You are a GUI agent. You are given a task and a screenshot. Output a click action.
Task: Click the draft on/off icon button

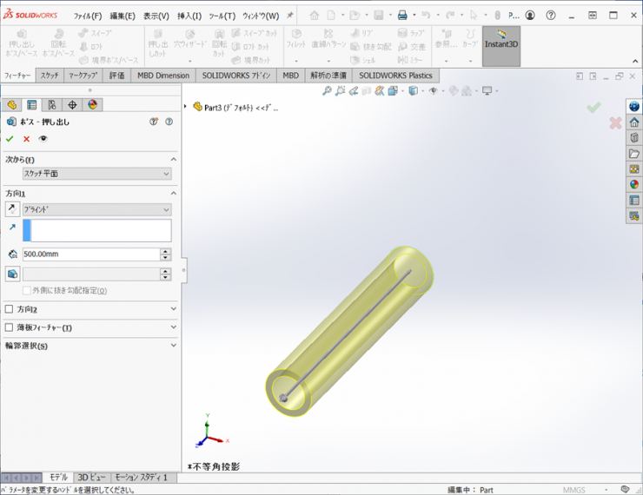12,274
